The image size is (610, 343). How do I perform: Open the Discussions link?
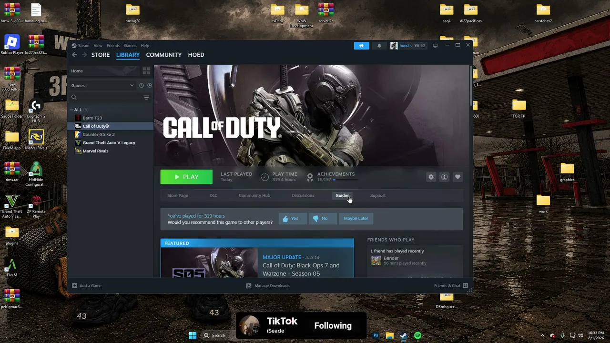click(x=303, y=195)
